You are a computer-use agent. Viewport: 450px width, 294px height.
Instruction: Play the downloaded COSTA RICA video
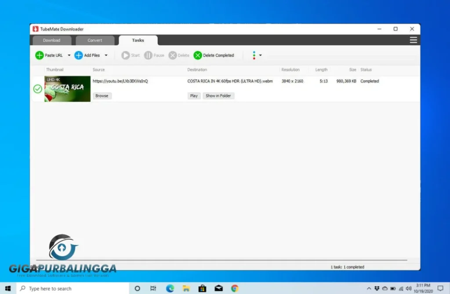click(x=193, y=96)
